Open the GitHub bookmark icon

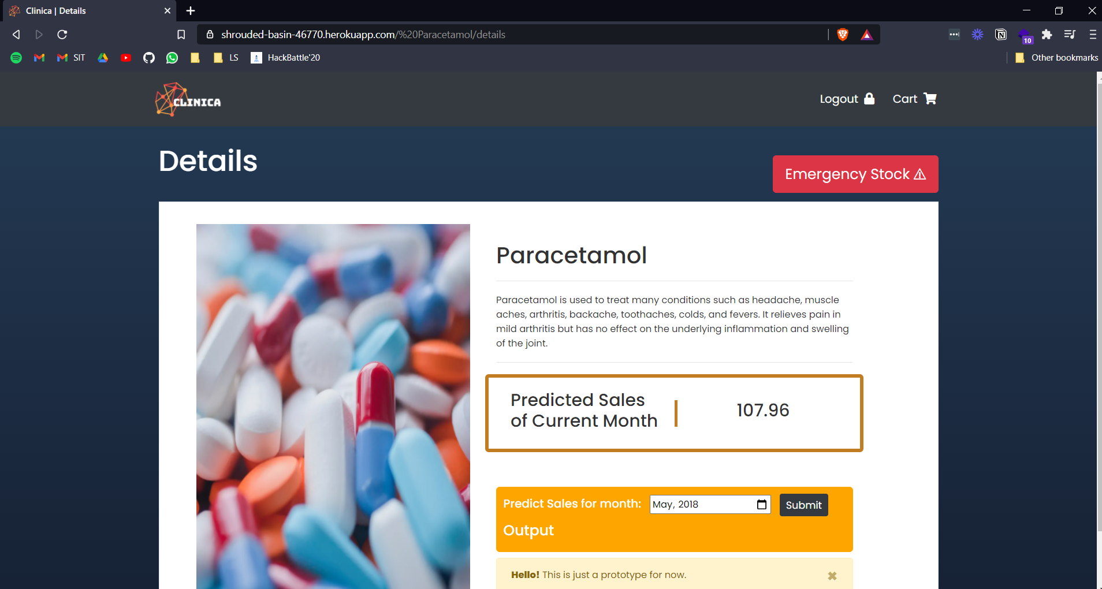coord(149,58)
